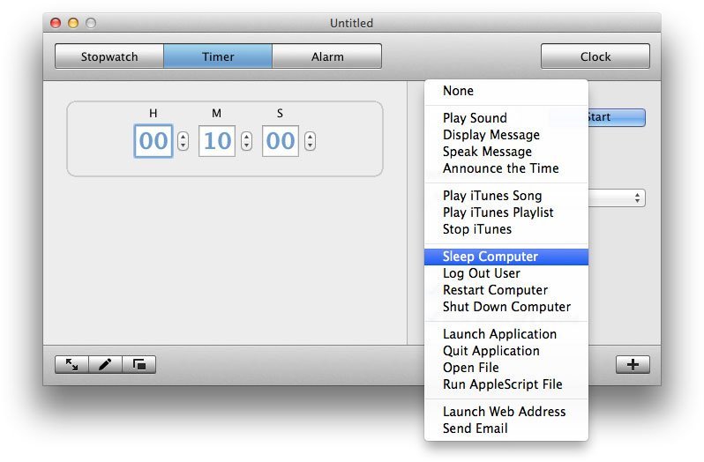Select Play Sound action
The image size is (704, 462).
coord(506,118)
